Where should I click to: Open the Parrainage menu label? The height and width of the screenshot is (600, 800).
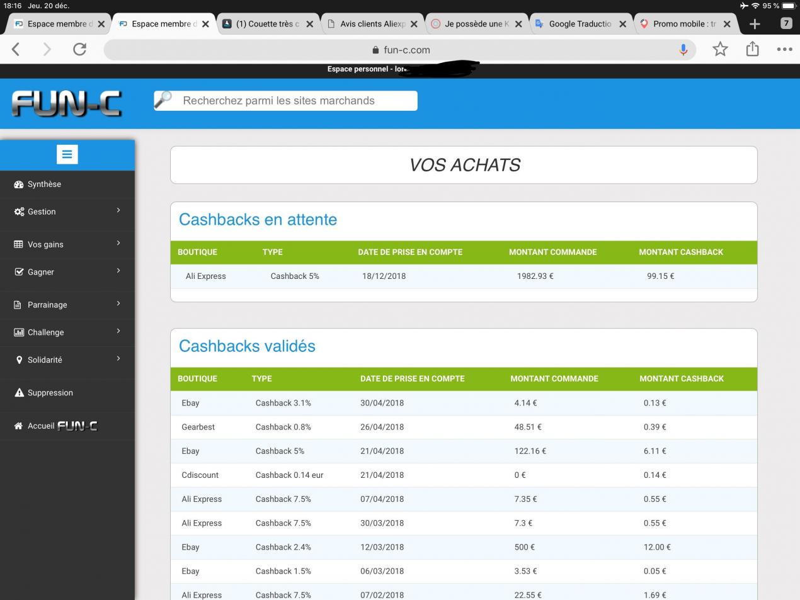point(47,305)
